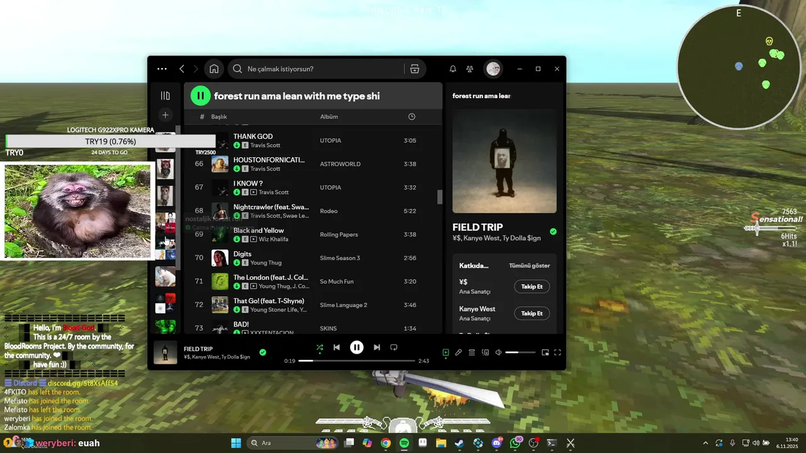Follow Kanye West with Takip Et button
Viewport: 806px width, 453px height.
(x=531, y=313)
